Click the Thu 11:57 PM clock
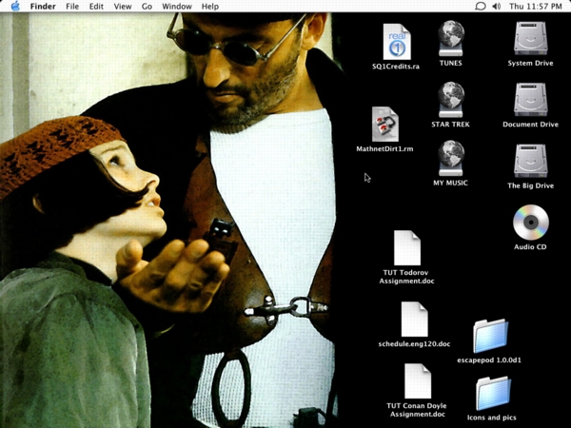 coord(536,7)
